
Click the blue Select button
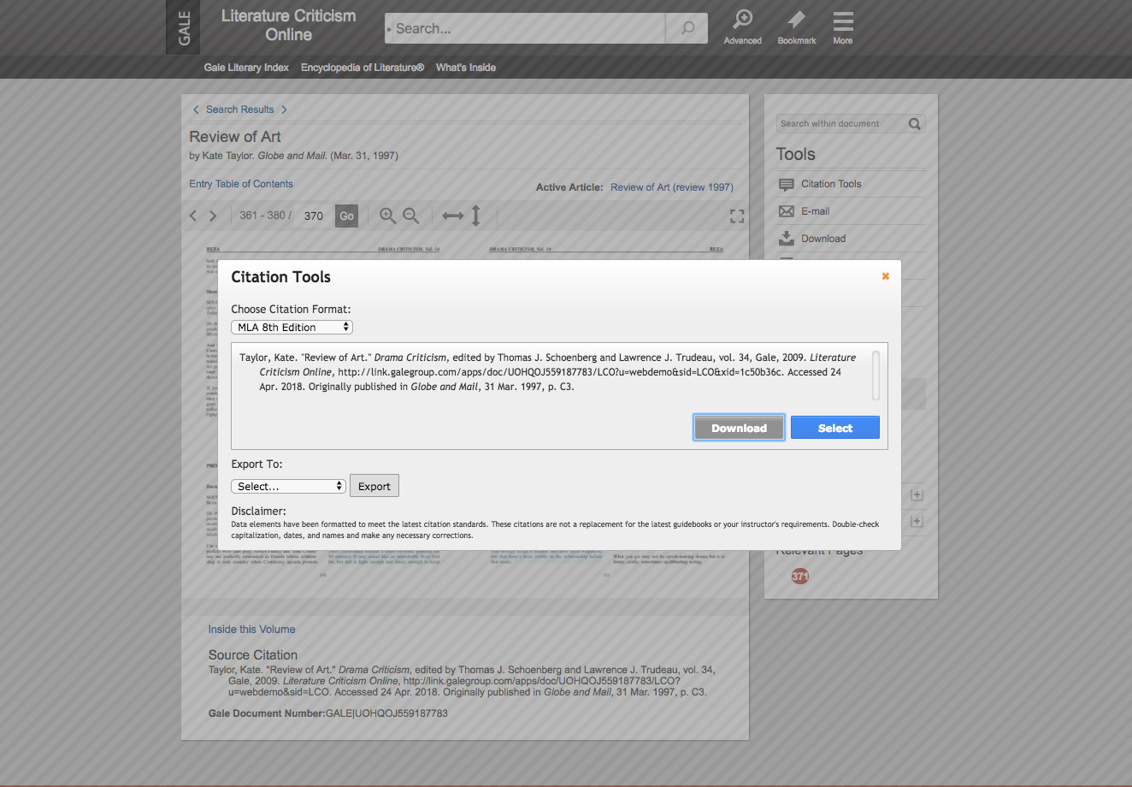pos(834,428)
